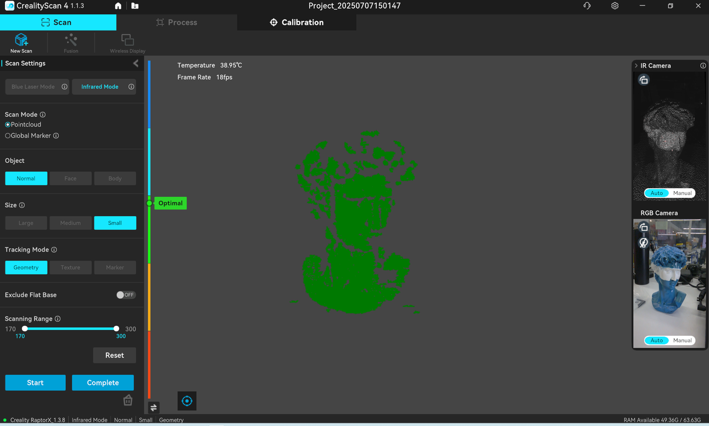Rotate the IR Camera view
This screenshot has height=426, width=709.
tap(644, 80)
